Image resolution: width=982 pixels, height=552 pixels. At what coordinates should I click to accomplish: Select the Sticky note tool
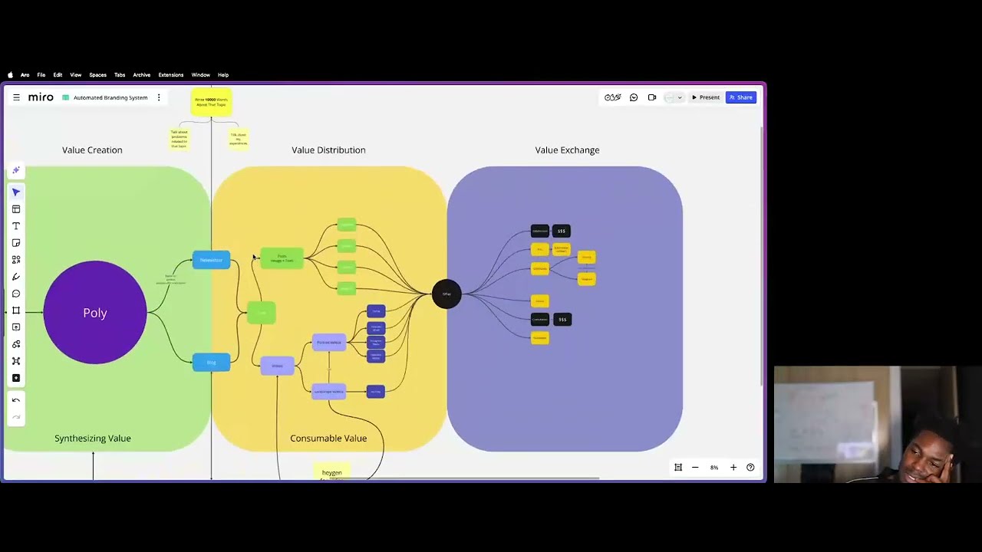[x=16, y=243]
